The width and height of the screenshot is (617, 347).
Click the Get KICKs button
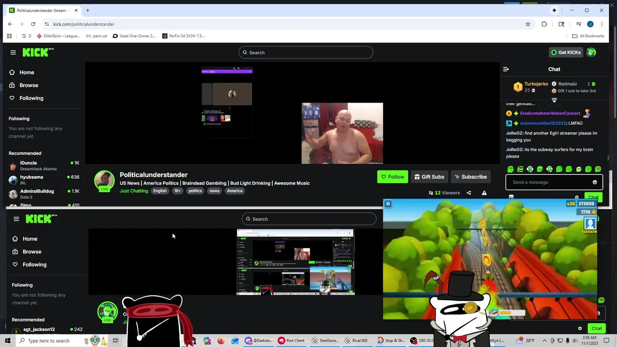tap(566, 52)
